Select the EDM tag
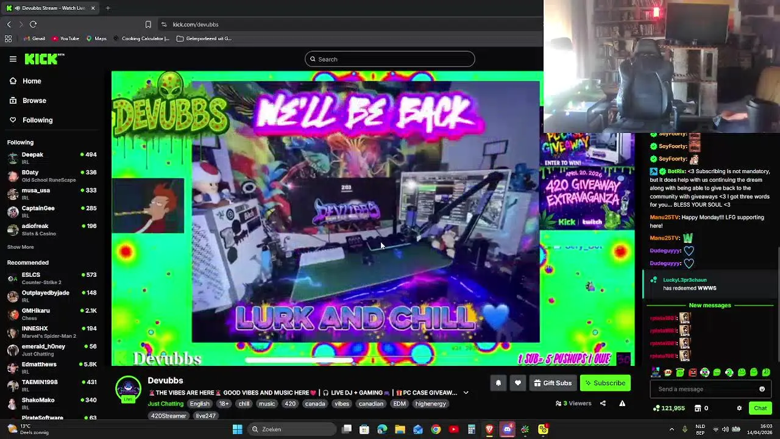 click(x=399, y=404)
